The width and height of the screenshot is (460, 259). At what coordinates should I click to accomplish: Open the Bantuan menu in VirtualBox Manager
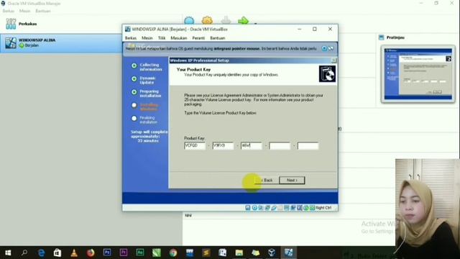43,11
